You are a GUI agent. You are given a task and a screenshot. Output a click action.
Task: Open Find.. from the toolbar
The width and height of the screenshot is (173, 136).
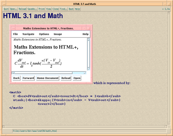point(64,9)
